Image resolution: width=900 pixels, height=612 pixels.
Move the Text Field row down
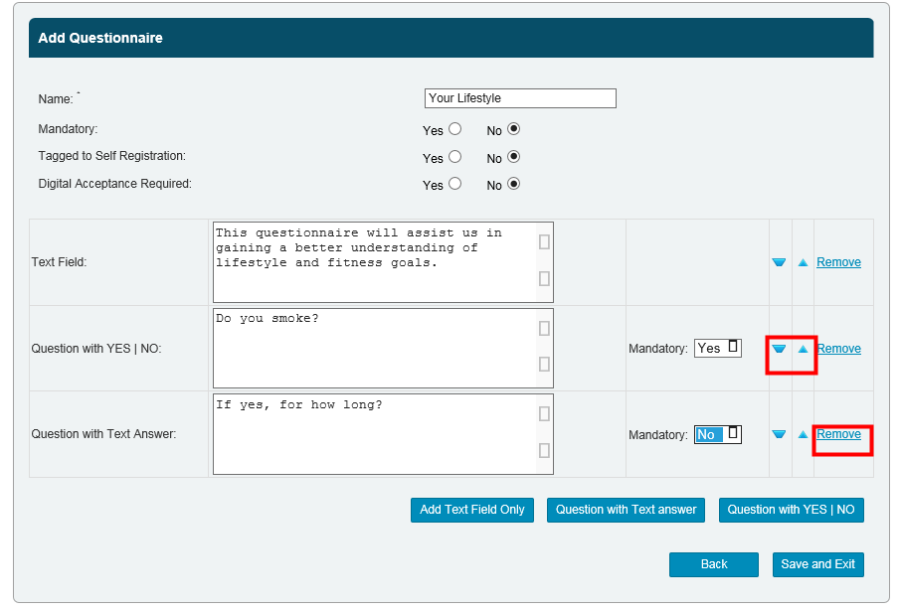(x=780, y=263)
